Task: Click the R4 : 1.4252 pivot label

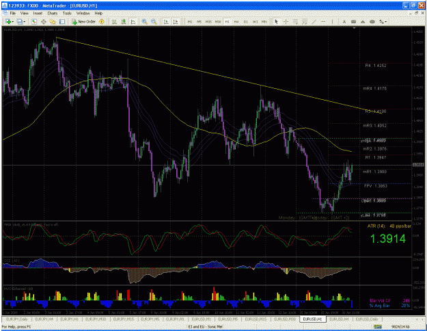Action: click(x=376, y=66)
